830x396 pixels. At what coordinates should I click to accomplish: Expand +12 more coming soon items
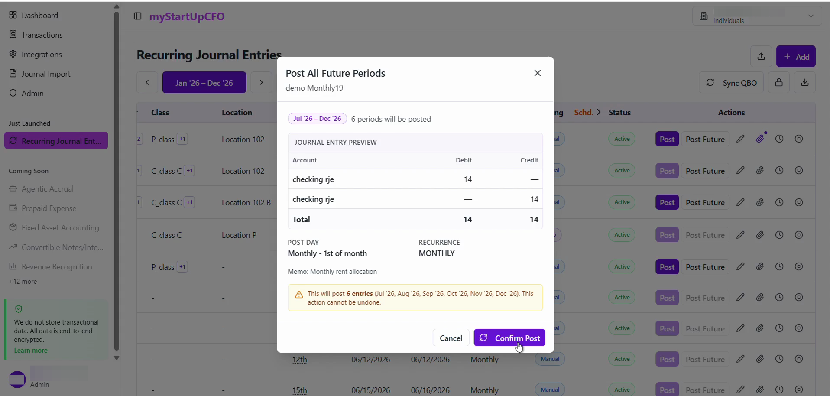pos(23,281)
